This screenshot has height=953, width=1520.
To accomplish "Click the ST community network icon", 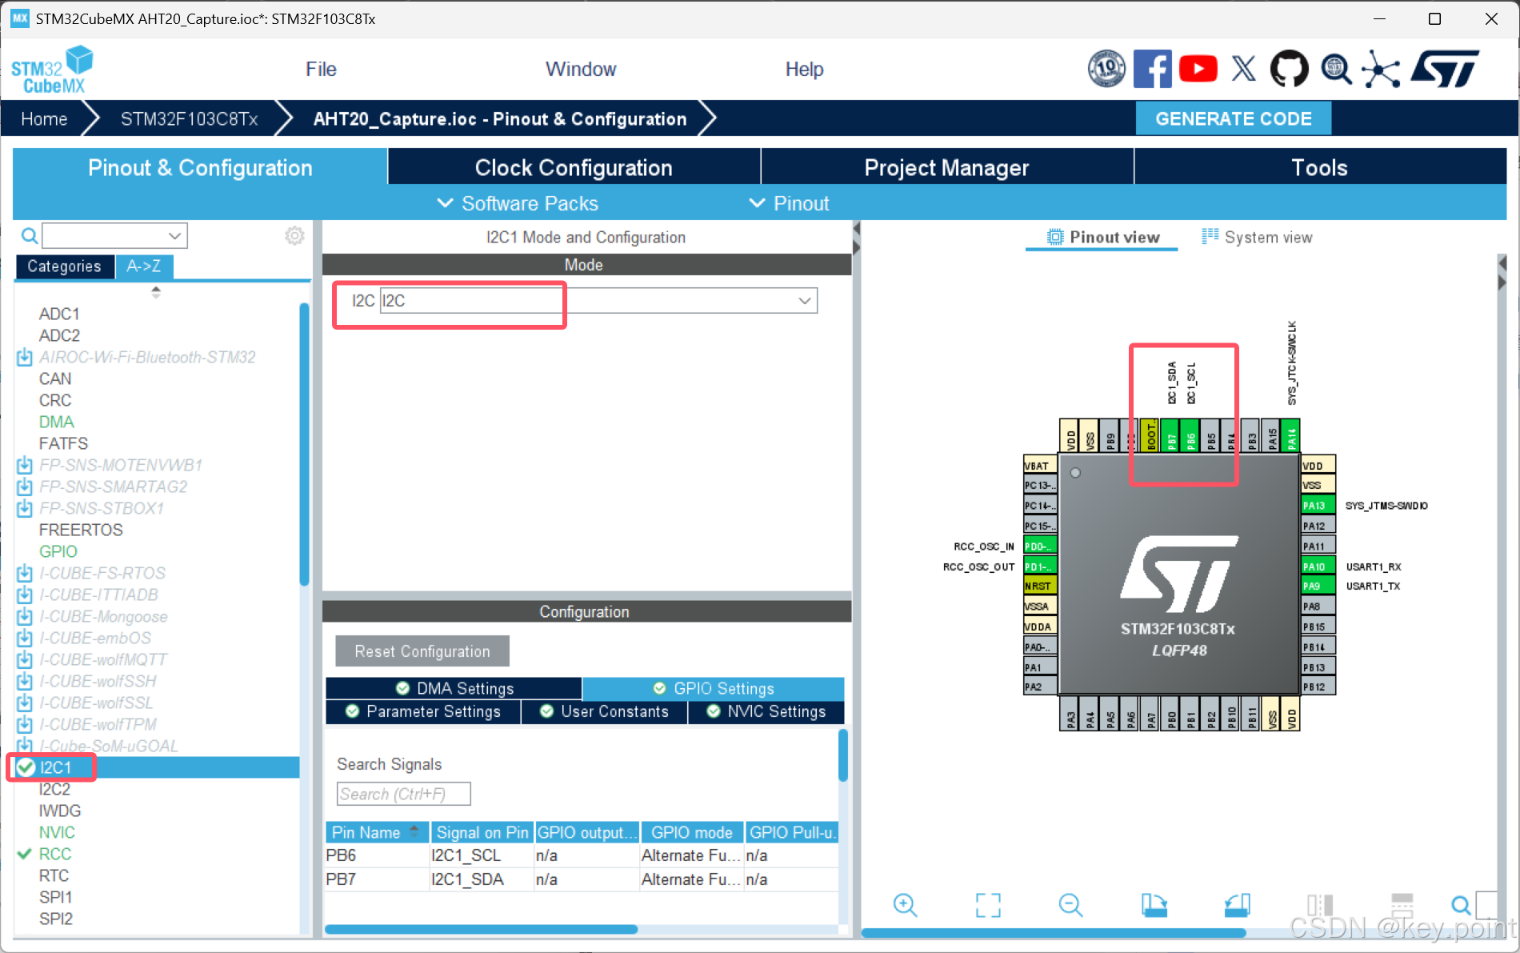I will click(x=1382, y=69).
